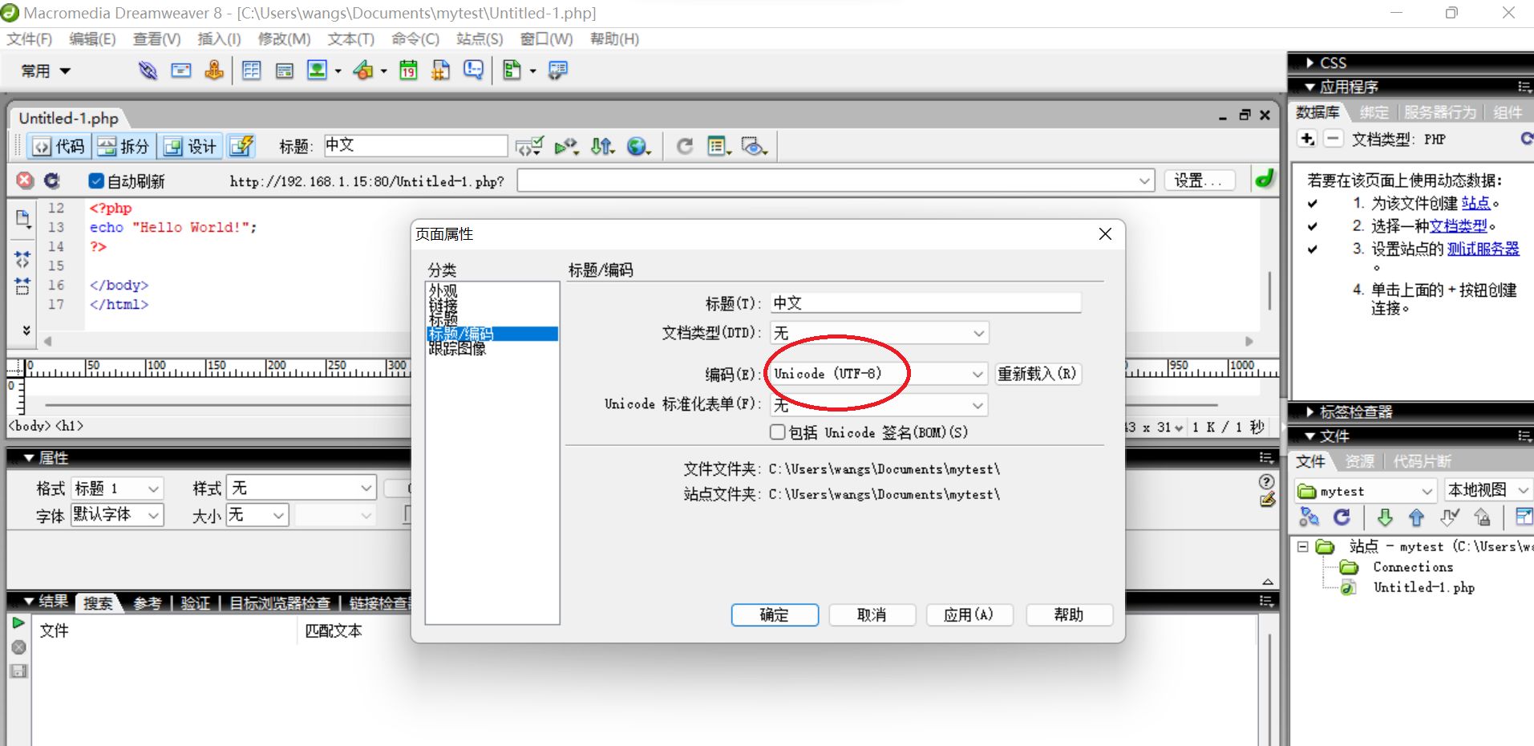Click the 确定 button
The width and height of the screenshot is (1534, 746).
tap(775, 615)
